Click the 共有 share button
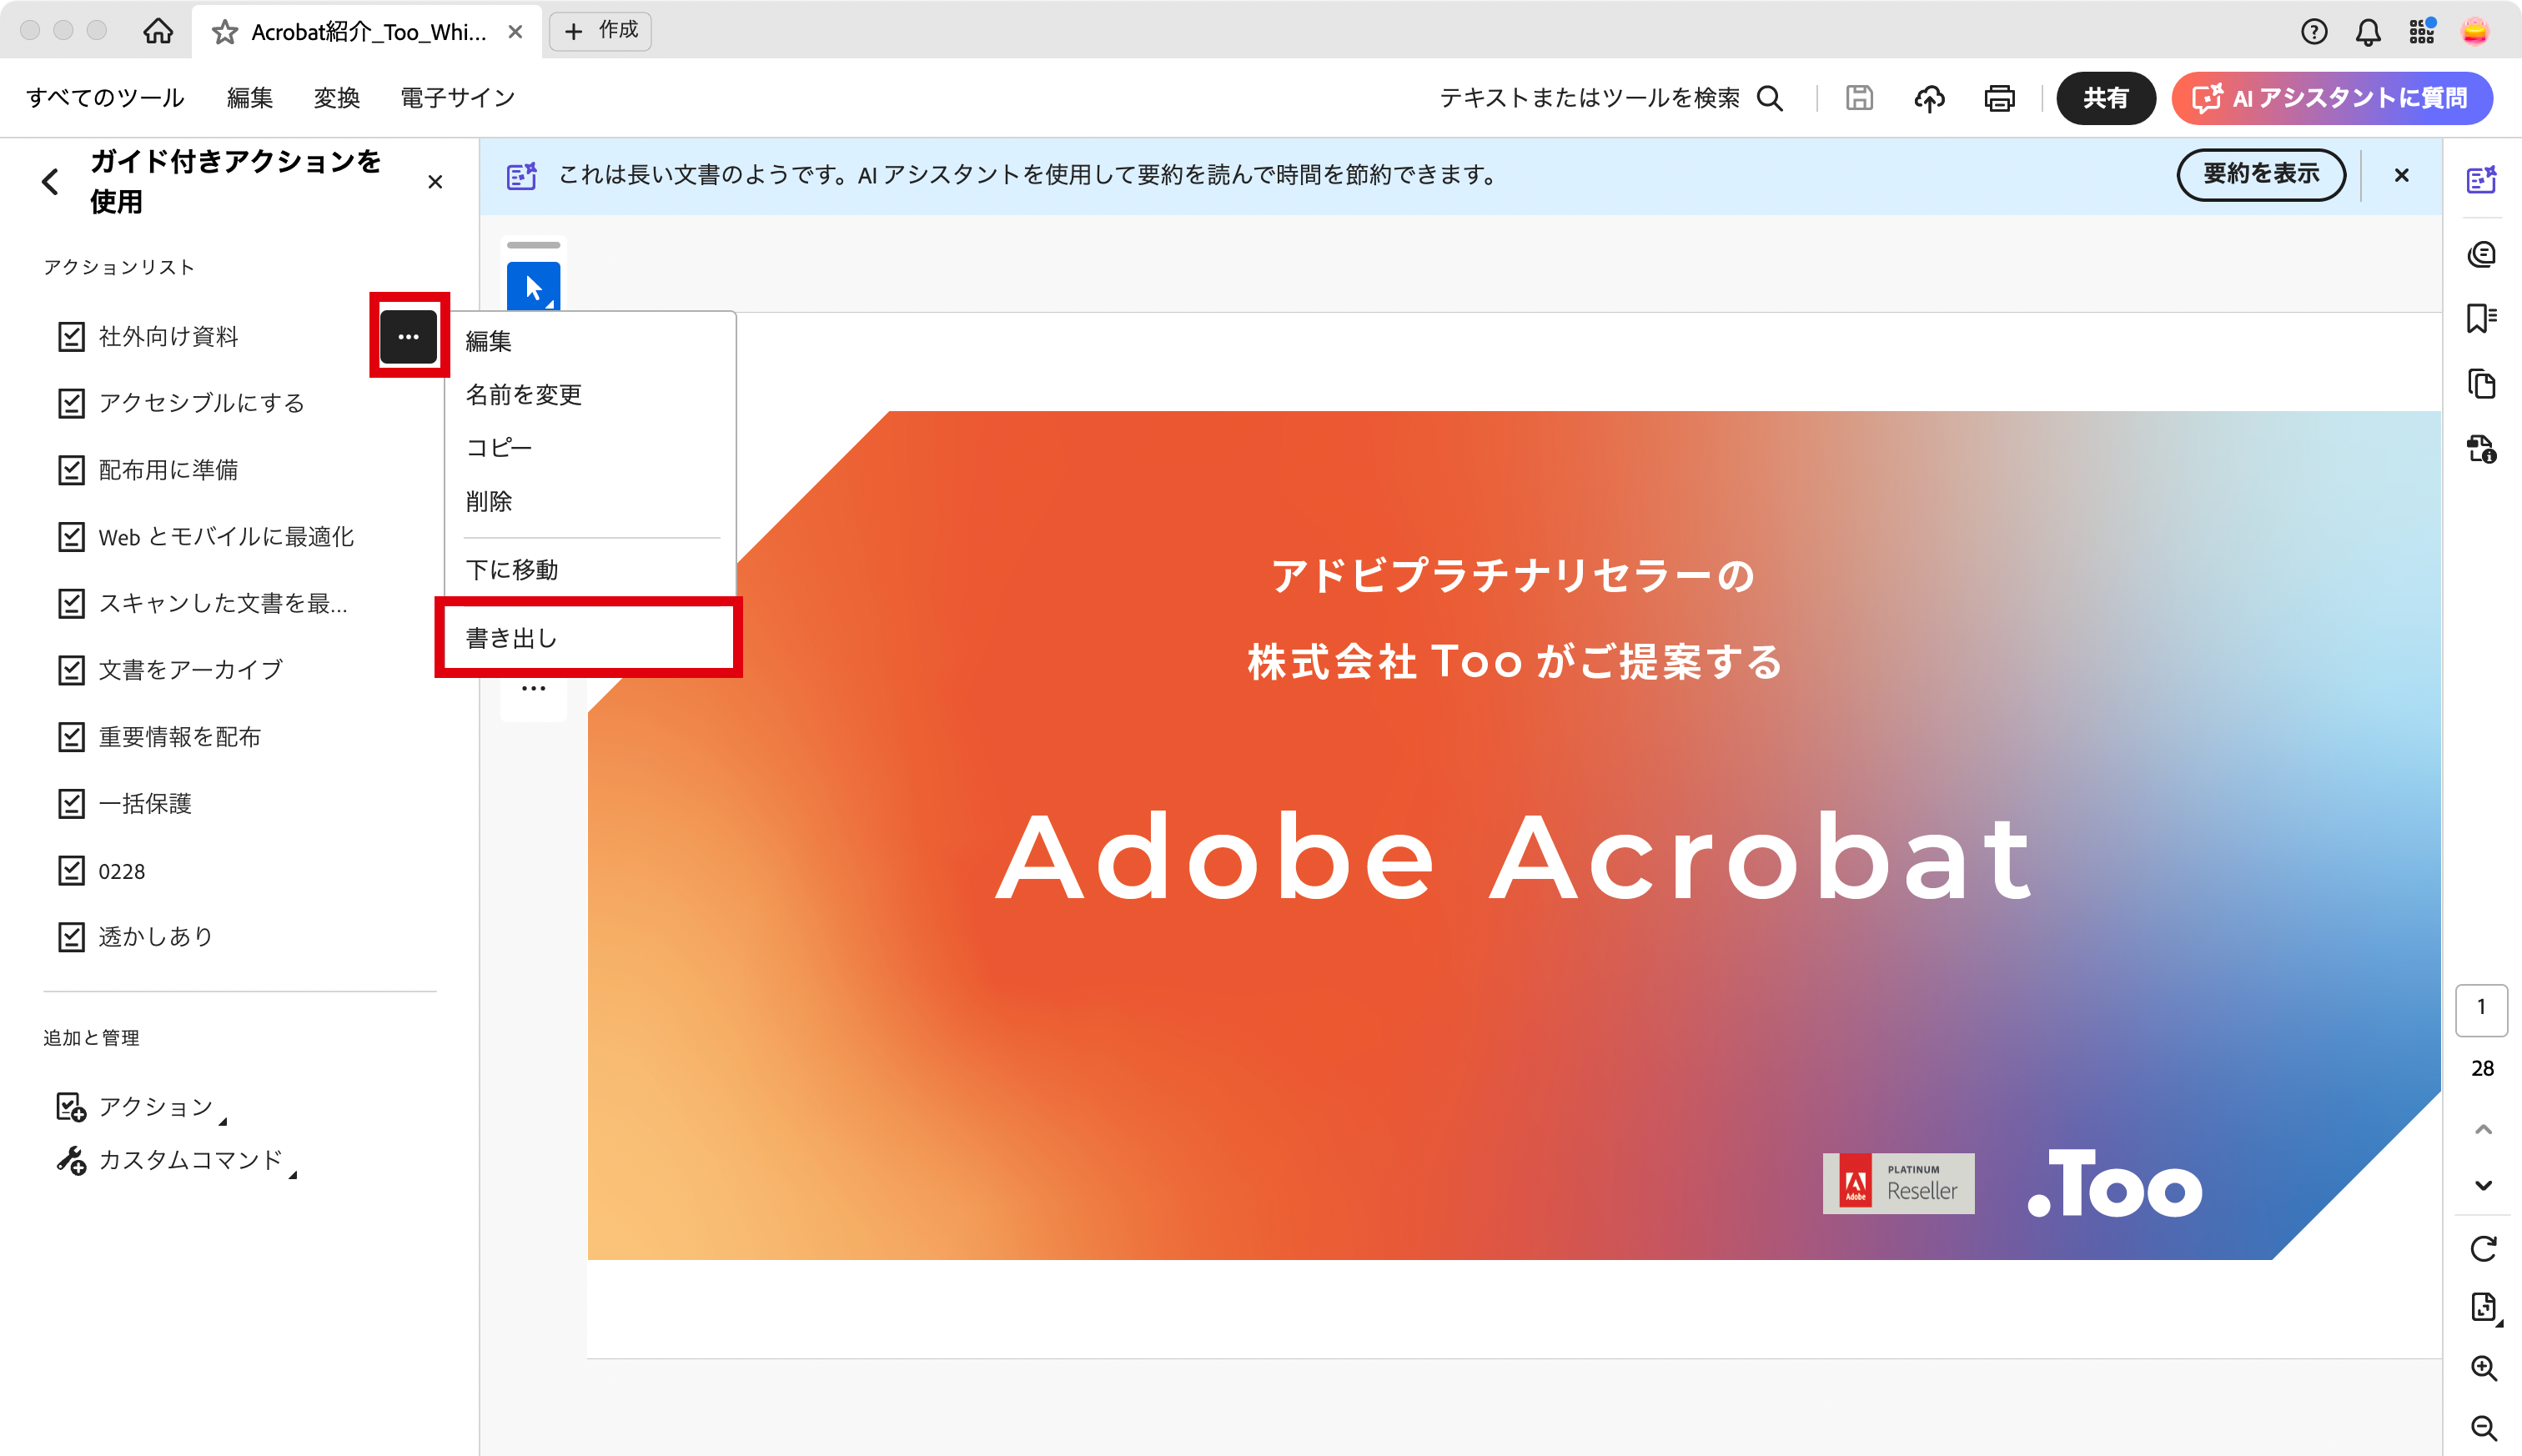Image resolution: width=2522 pixels, height=1456 pixels. [2105, 98]
